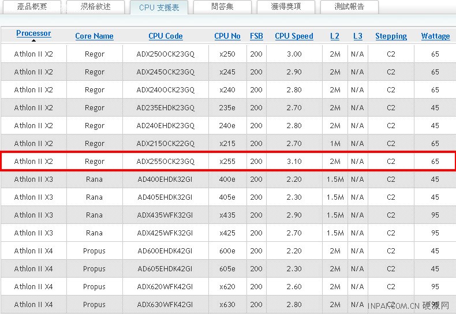The image size is (456, 314).
Task: Click Athlon II X2 in x240 row
Action: pos(33,90)
